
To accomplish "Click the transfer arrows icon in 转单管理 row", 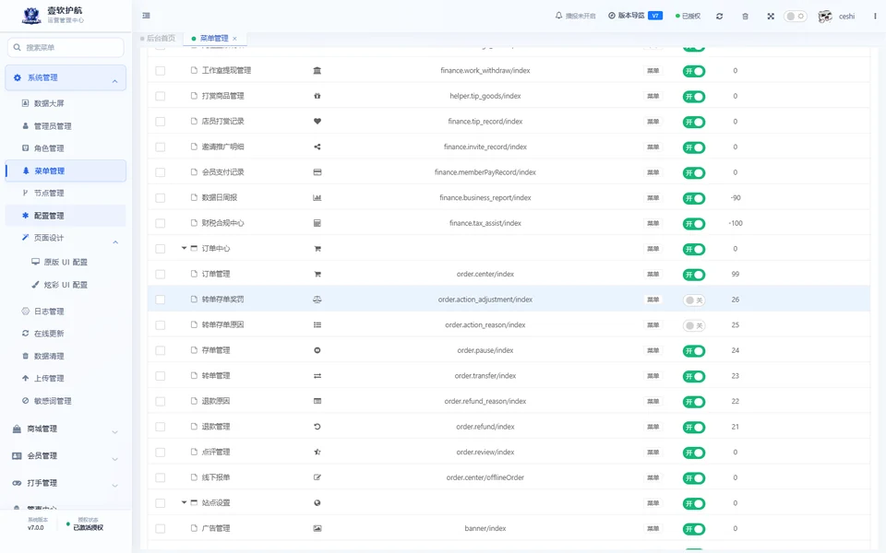I will (x=317, y=376).
